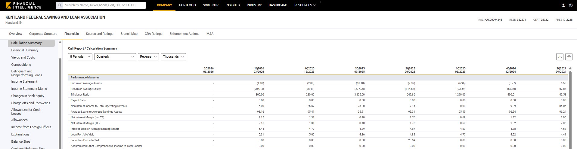The width and height of the screenshot is (577, 149).
Task: Open the Insights section
Action: coord(233,5)
